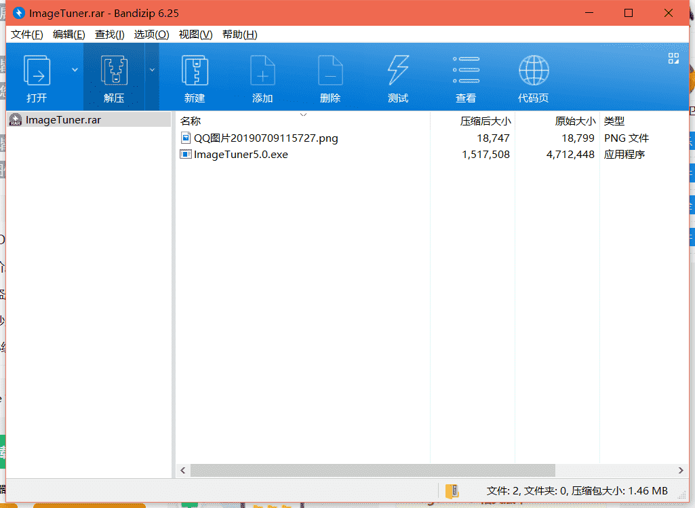Image resolution: width=695 pixels, height=508 pixels.
Task: Sort by compressed size (压缩后大小) column header
Action: (485, 121)
